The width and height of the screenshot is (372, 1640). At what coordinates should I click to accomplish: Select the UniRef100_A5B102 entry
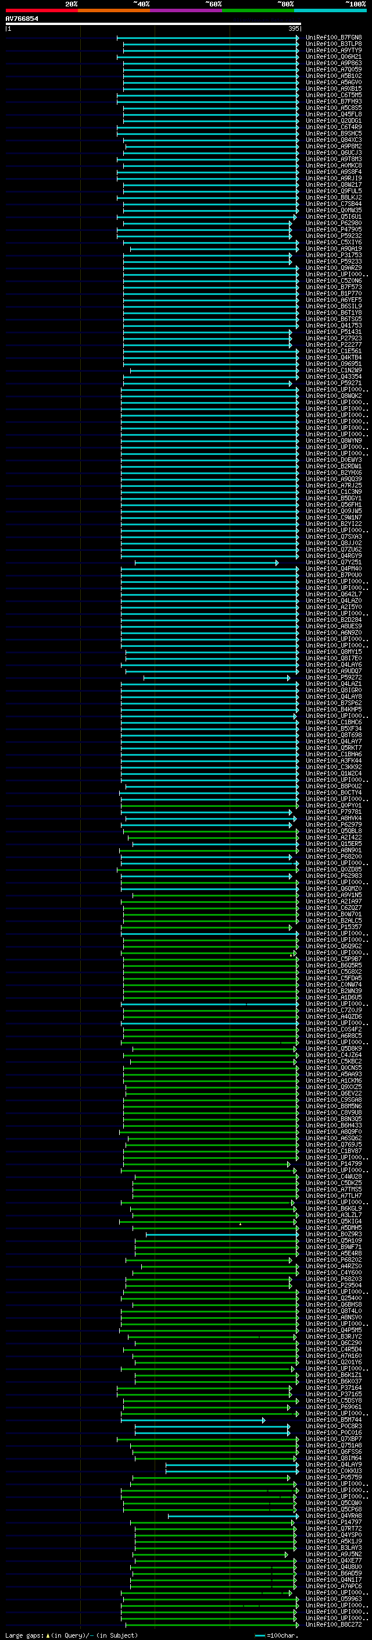tap(334, 76)
